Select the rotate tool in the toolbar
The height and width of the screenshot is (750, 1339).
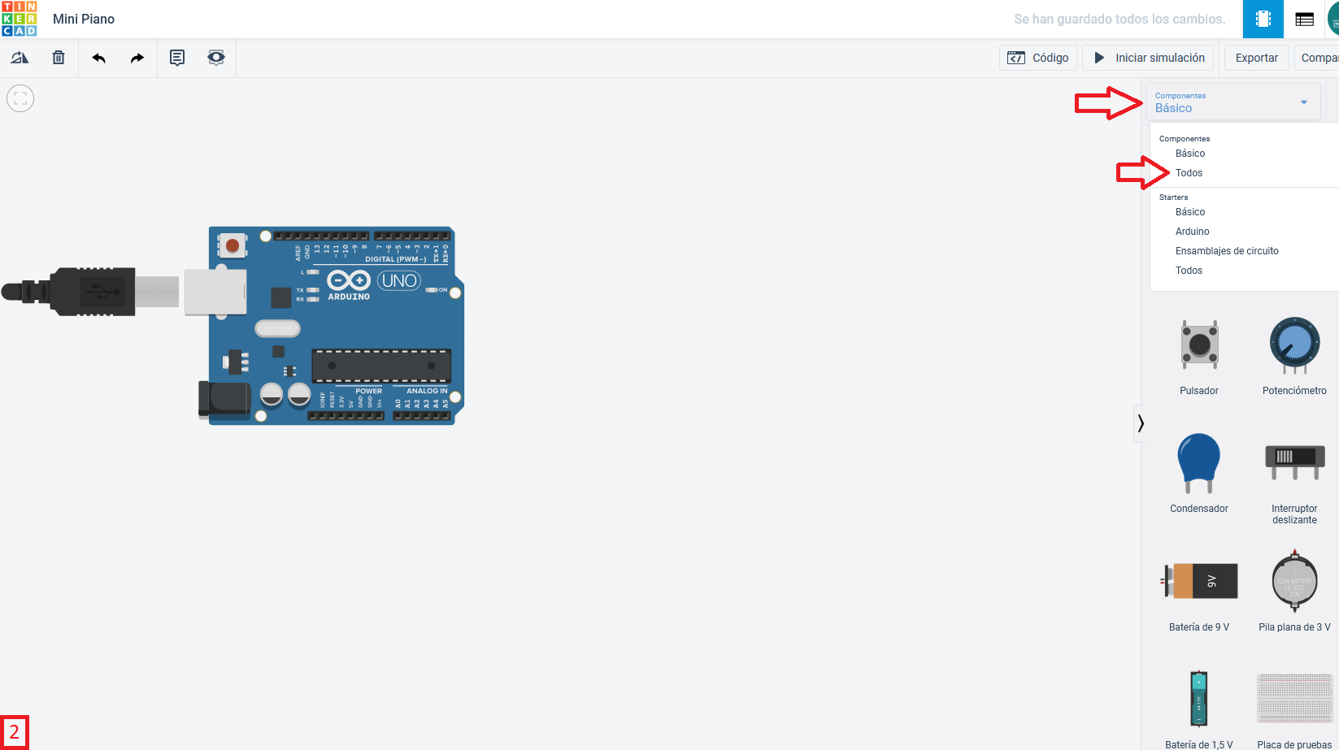pos(20,57)
